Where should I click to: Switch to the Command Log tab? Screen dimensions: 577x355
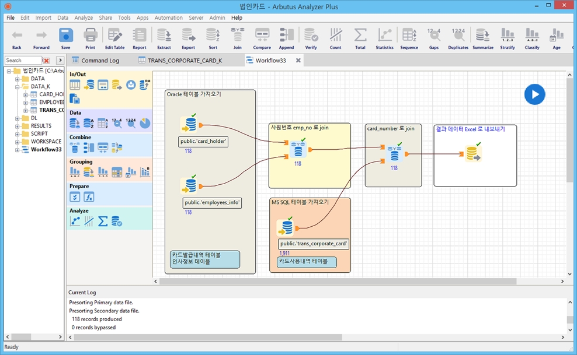(x=96, y=60)
